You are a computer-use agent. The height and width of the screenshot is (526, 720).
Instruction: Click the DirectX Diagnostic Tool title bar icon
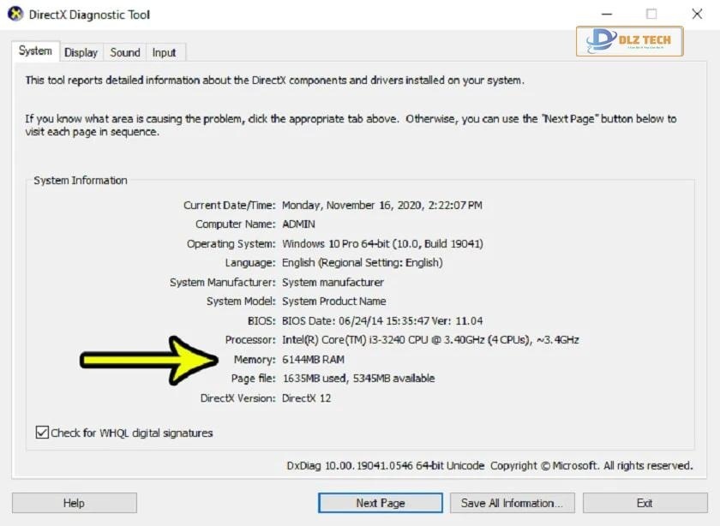pos(15,15)
